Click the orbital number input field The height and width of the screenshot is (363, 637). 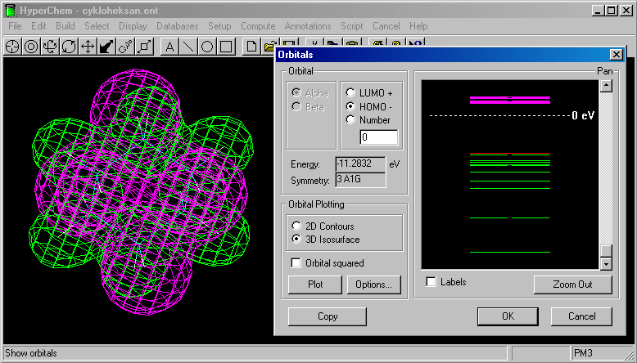click(373, 137)
